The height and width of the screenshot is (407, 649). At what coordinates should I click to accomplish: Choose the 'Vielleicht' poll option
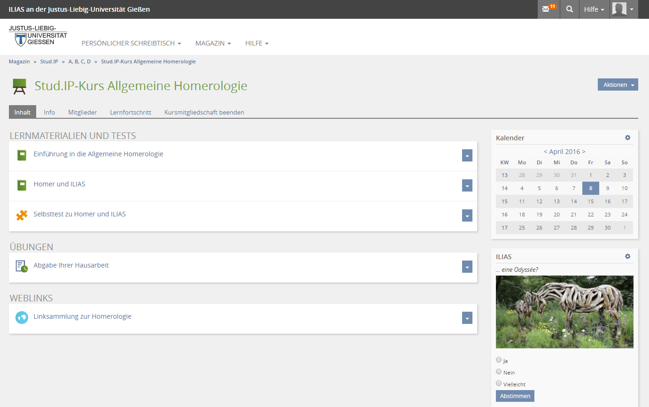coord(499,384)
